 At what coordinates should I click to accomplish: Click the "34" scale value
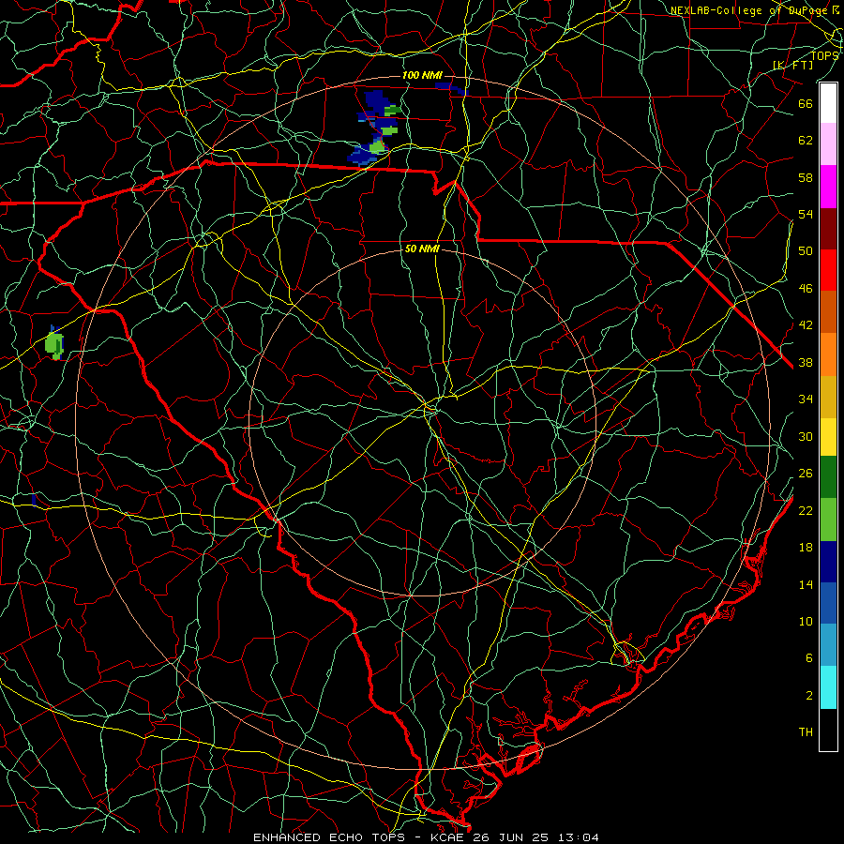tap(806, 399)
